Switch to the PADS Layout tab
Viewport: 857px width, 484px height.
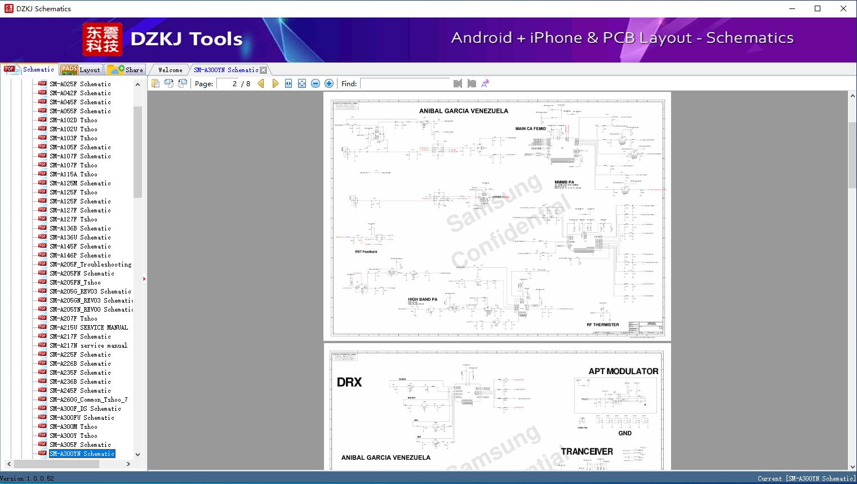coord(81,70)
